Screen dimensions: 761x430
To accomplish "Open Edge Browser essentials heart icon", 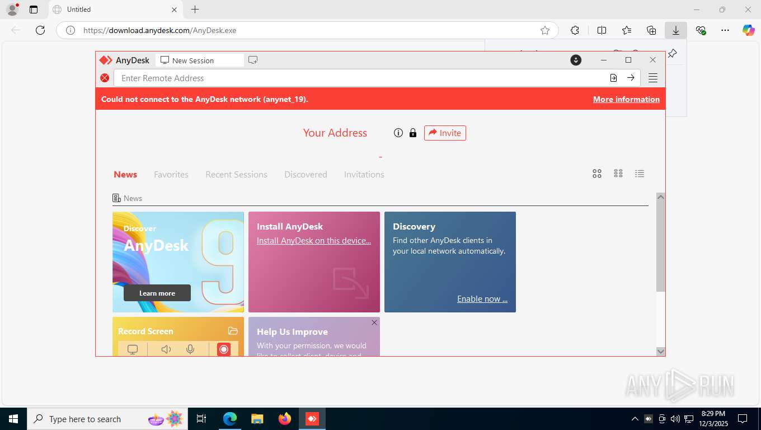I will [x=701, y=30].
